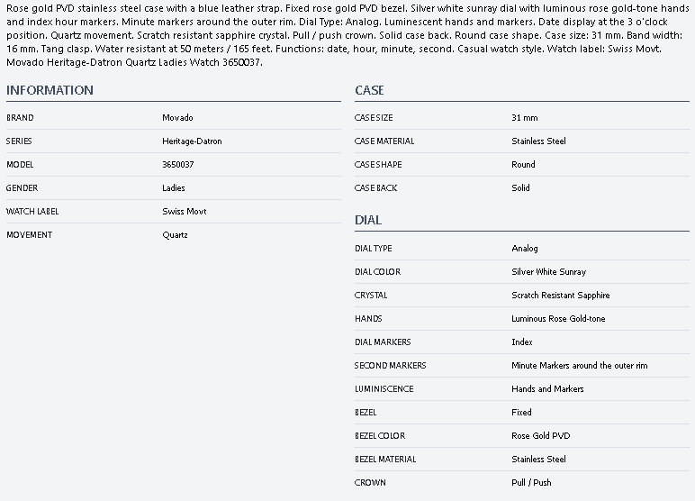The width and height of the screenshot is (695, 501).
Task: Select the Rose Gold PVD bezel color
Action: pos(540,436)
